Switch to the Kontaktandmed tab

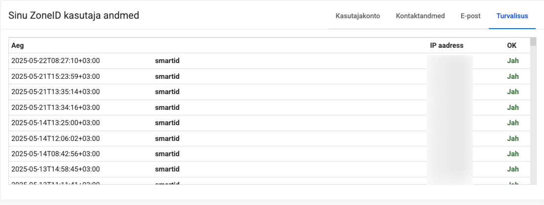point(420,16)
